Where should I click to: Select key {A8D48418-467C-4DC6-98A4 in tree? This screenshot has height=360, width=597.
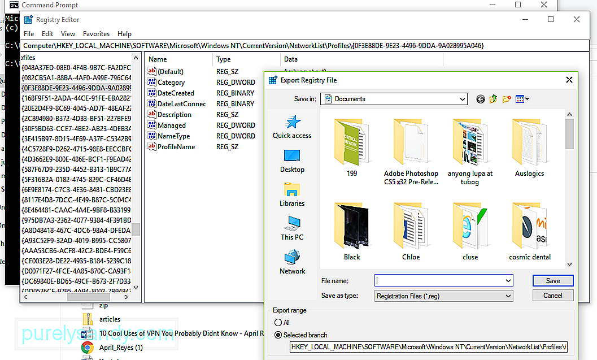[76, 231]
